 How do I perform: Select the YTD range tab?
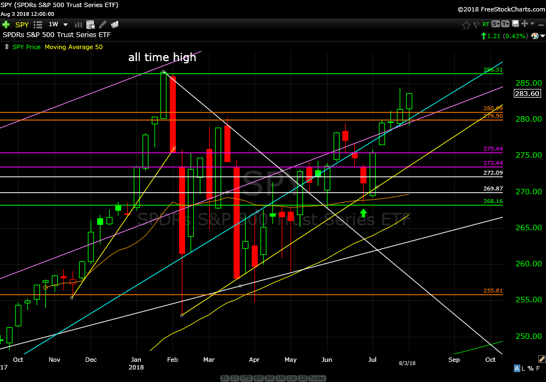tap(246, 378)
